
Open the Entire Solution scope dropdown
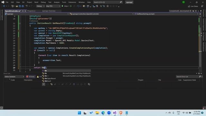pos(14,77)
